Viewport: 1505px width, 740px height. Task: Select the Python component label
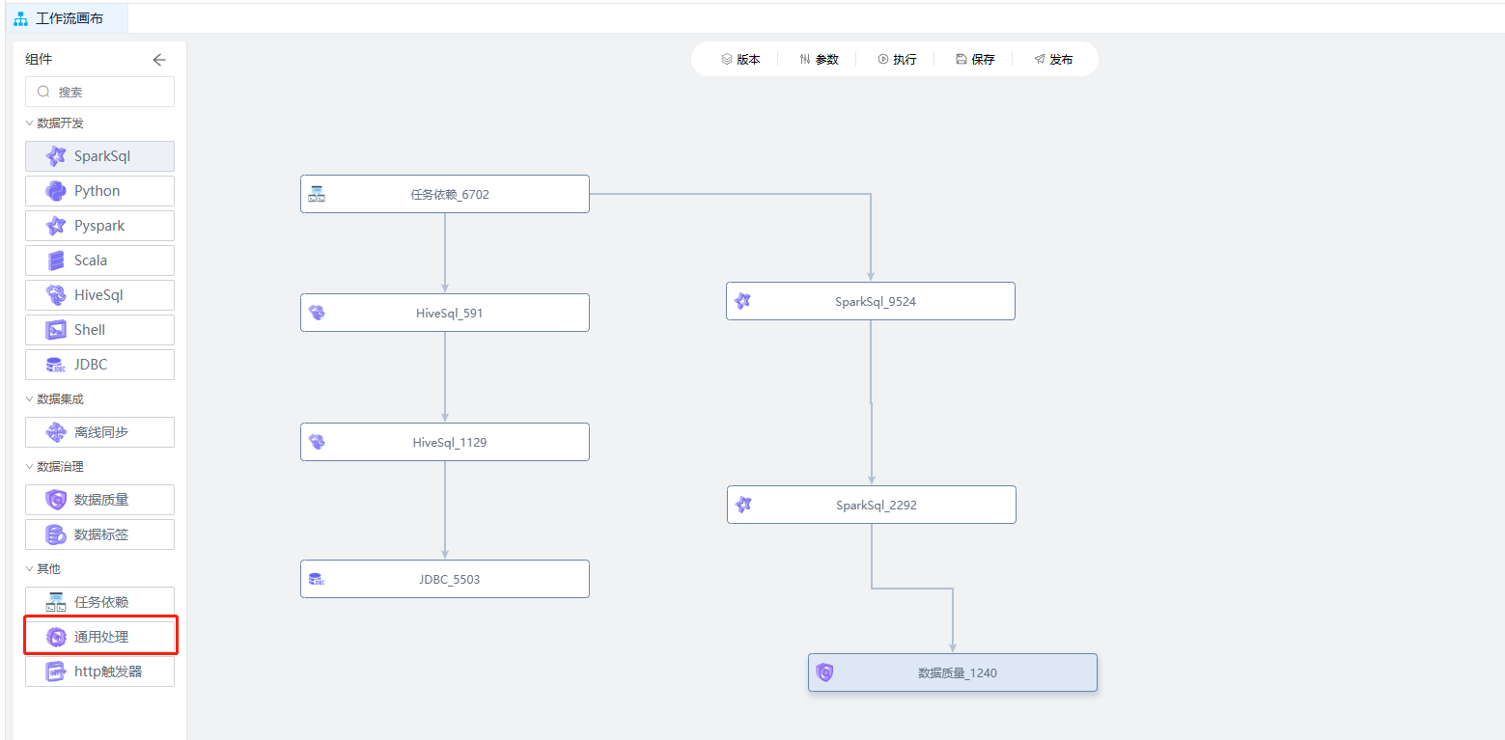point(98,191)
